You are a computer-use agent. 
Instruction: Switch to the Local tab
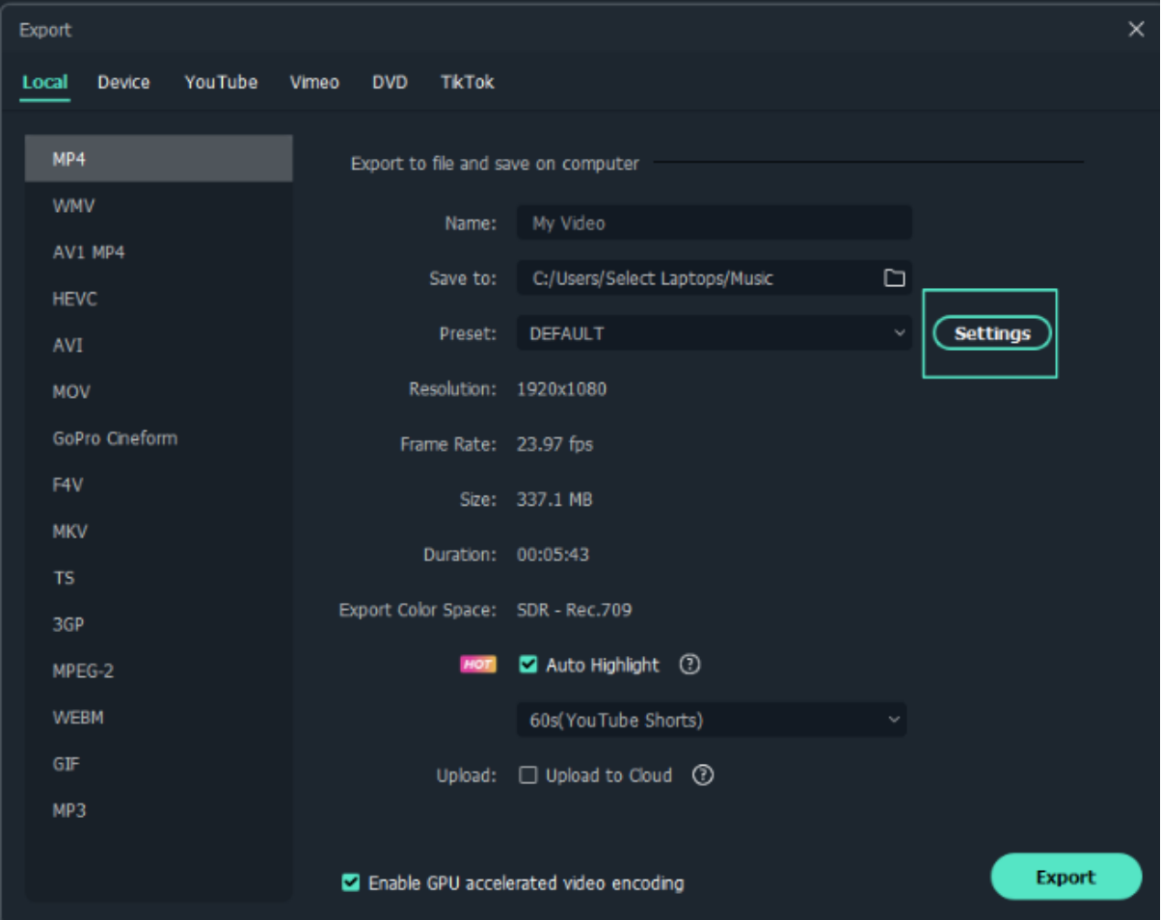[x=44, y=82]
